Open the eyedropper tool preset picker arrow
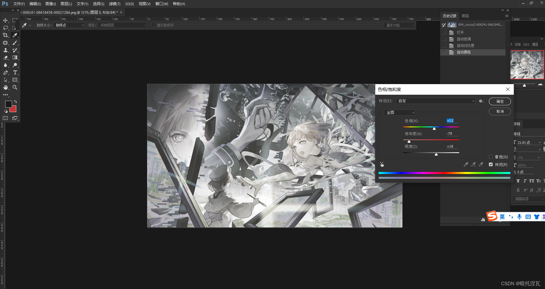Image resolution: width=545 pixels, height=289 pixels. coord(30,25)
